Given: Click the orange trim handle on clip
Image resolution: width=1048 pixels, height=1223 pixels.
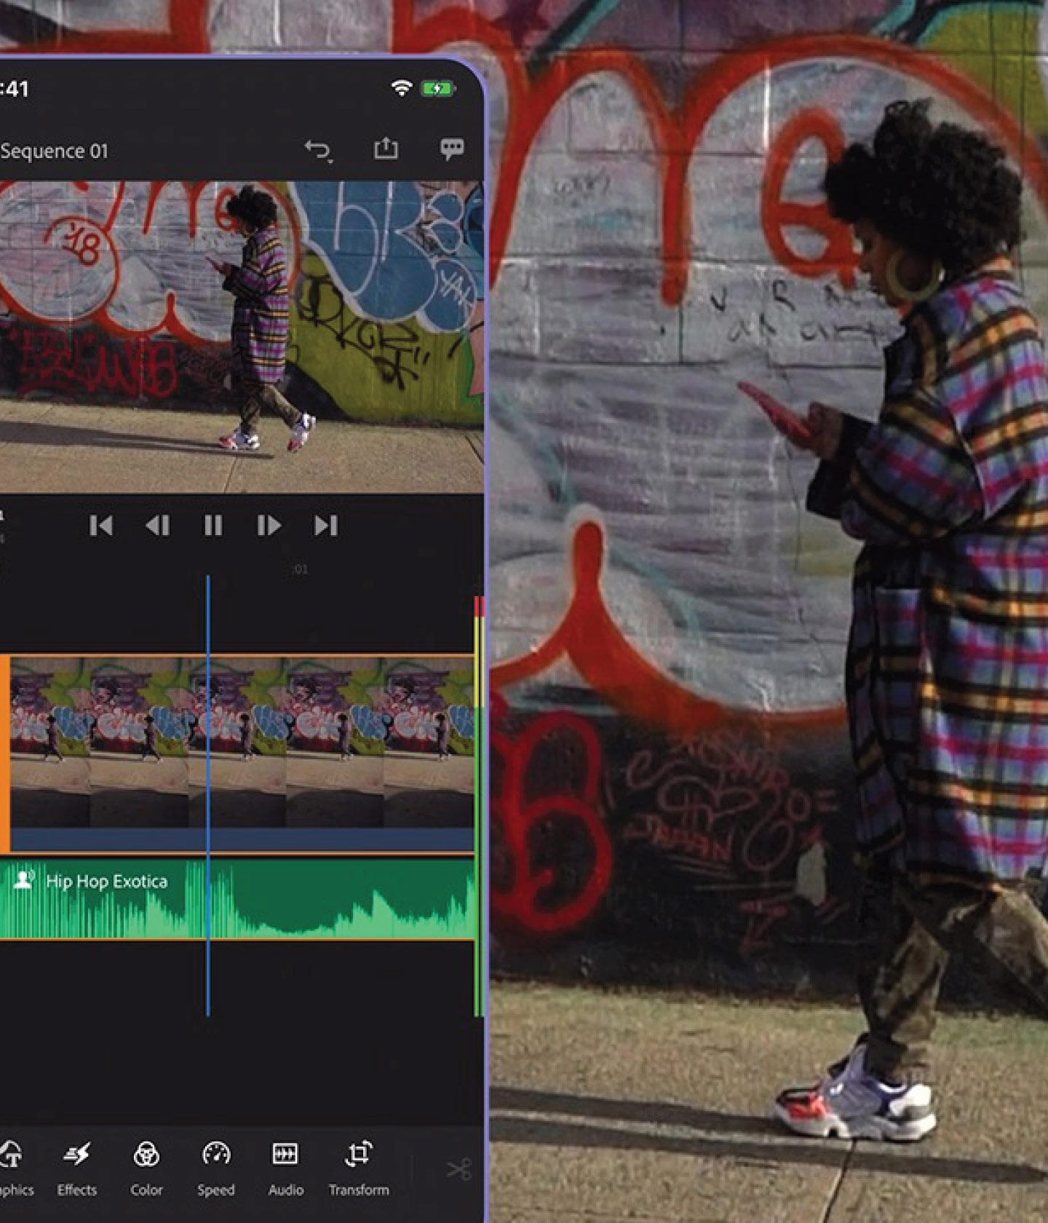Looking at the screenshot, I should pyautogui.click(x=4, y=753).
